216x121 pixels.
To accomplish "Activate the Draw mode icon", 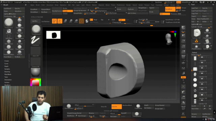I will (60, 21).
